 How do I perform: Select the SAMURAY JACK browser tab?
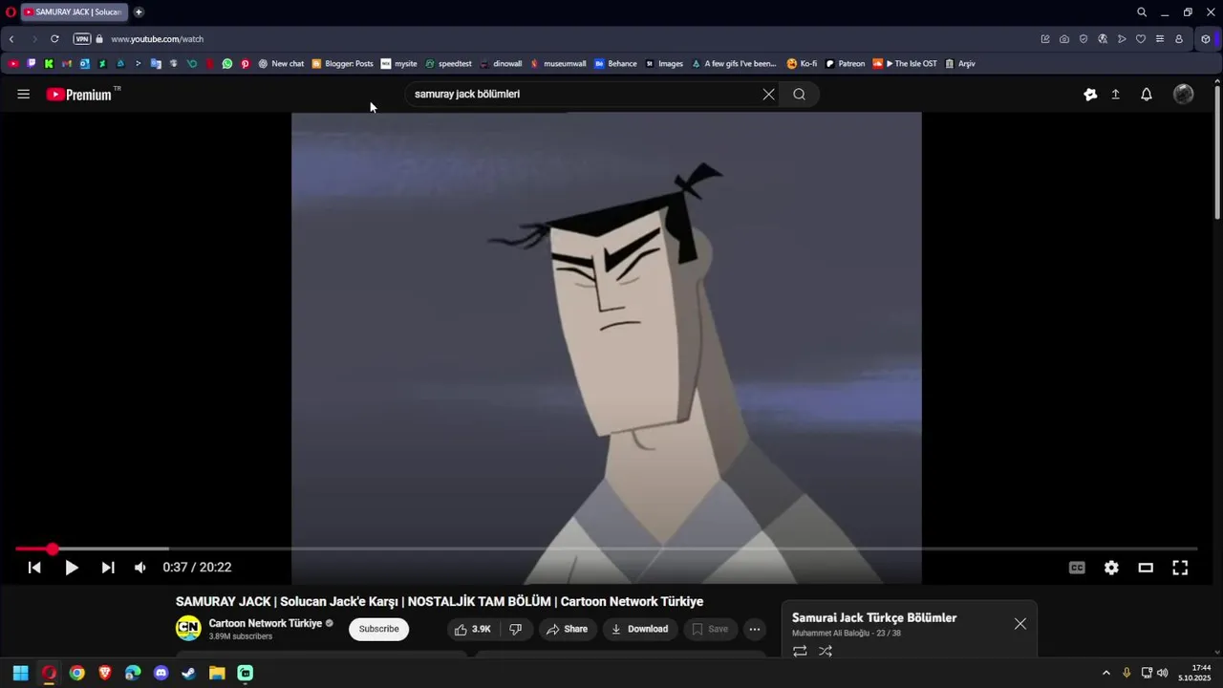point(74,12)
